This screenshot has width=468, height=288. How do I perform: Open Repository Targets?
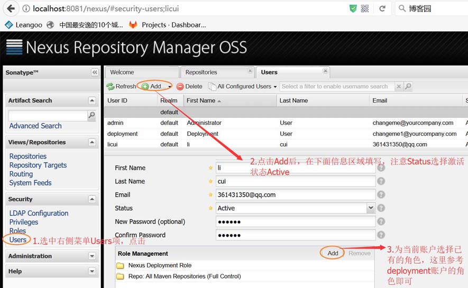(38, 165)
